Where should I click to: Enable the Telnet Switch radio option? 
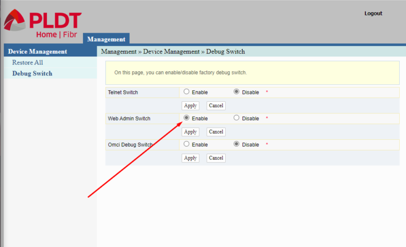[x=186, y=92]
